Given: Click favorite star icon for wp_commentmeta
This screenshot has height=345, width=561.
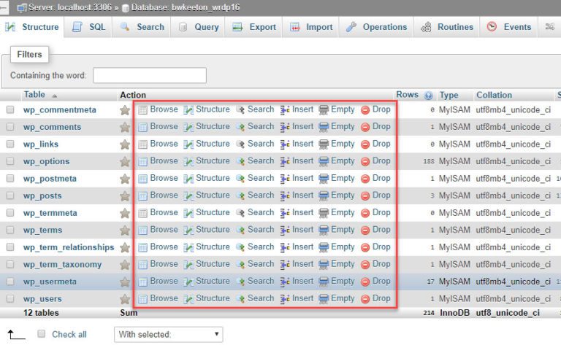Looking at the screenshot, I should click(125, 110).
